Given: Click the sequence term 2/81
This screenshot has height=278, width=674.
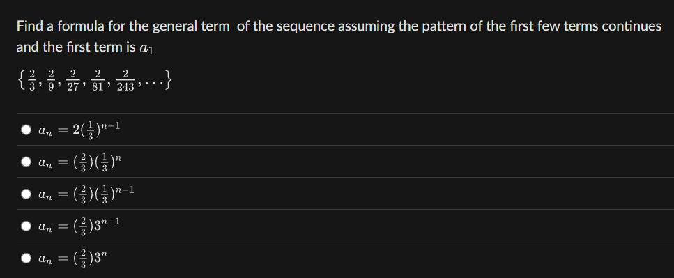Looking at the screenshot, I should (x=98, y=79).
